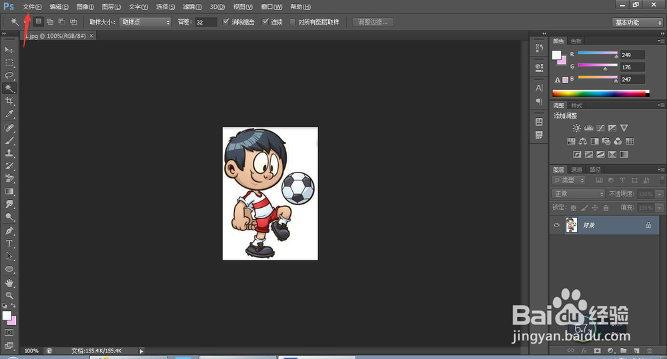Select the Horizontal Type tool

(9, 243)
